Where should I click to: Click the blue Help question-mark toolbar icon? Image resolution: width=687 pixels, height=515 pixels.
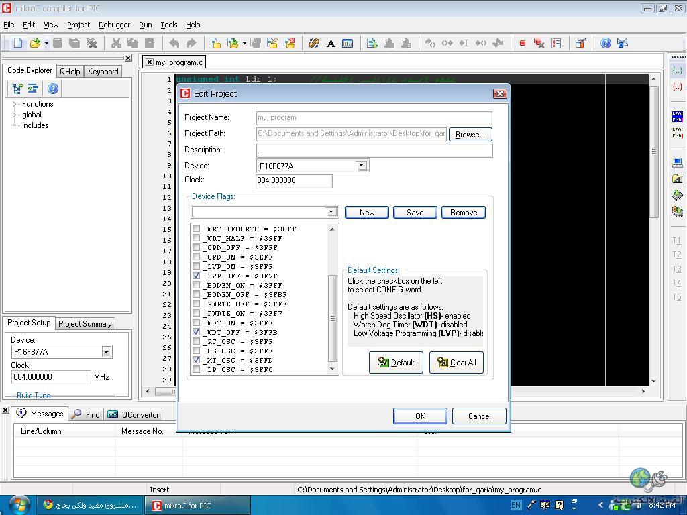click(x=606, y=42)
